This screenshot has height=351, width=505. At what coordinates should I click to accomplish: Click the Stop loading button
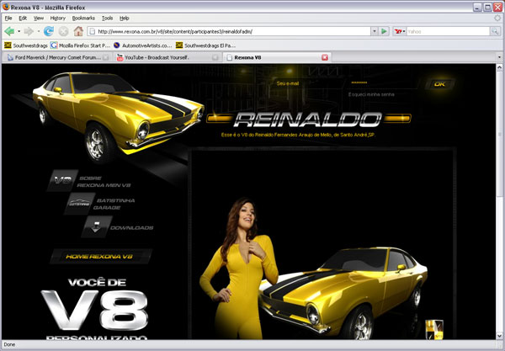click(63, 31)
